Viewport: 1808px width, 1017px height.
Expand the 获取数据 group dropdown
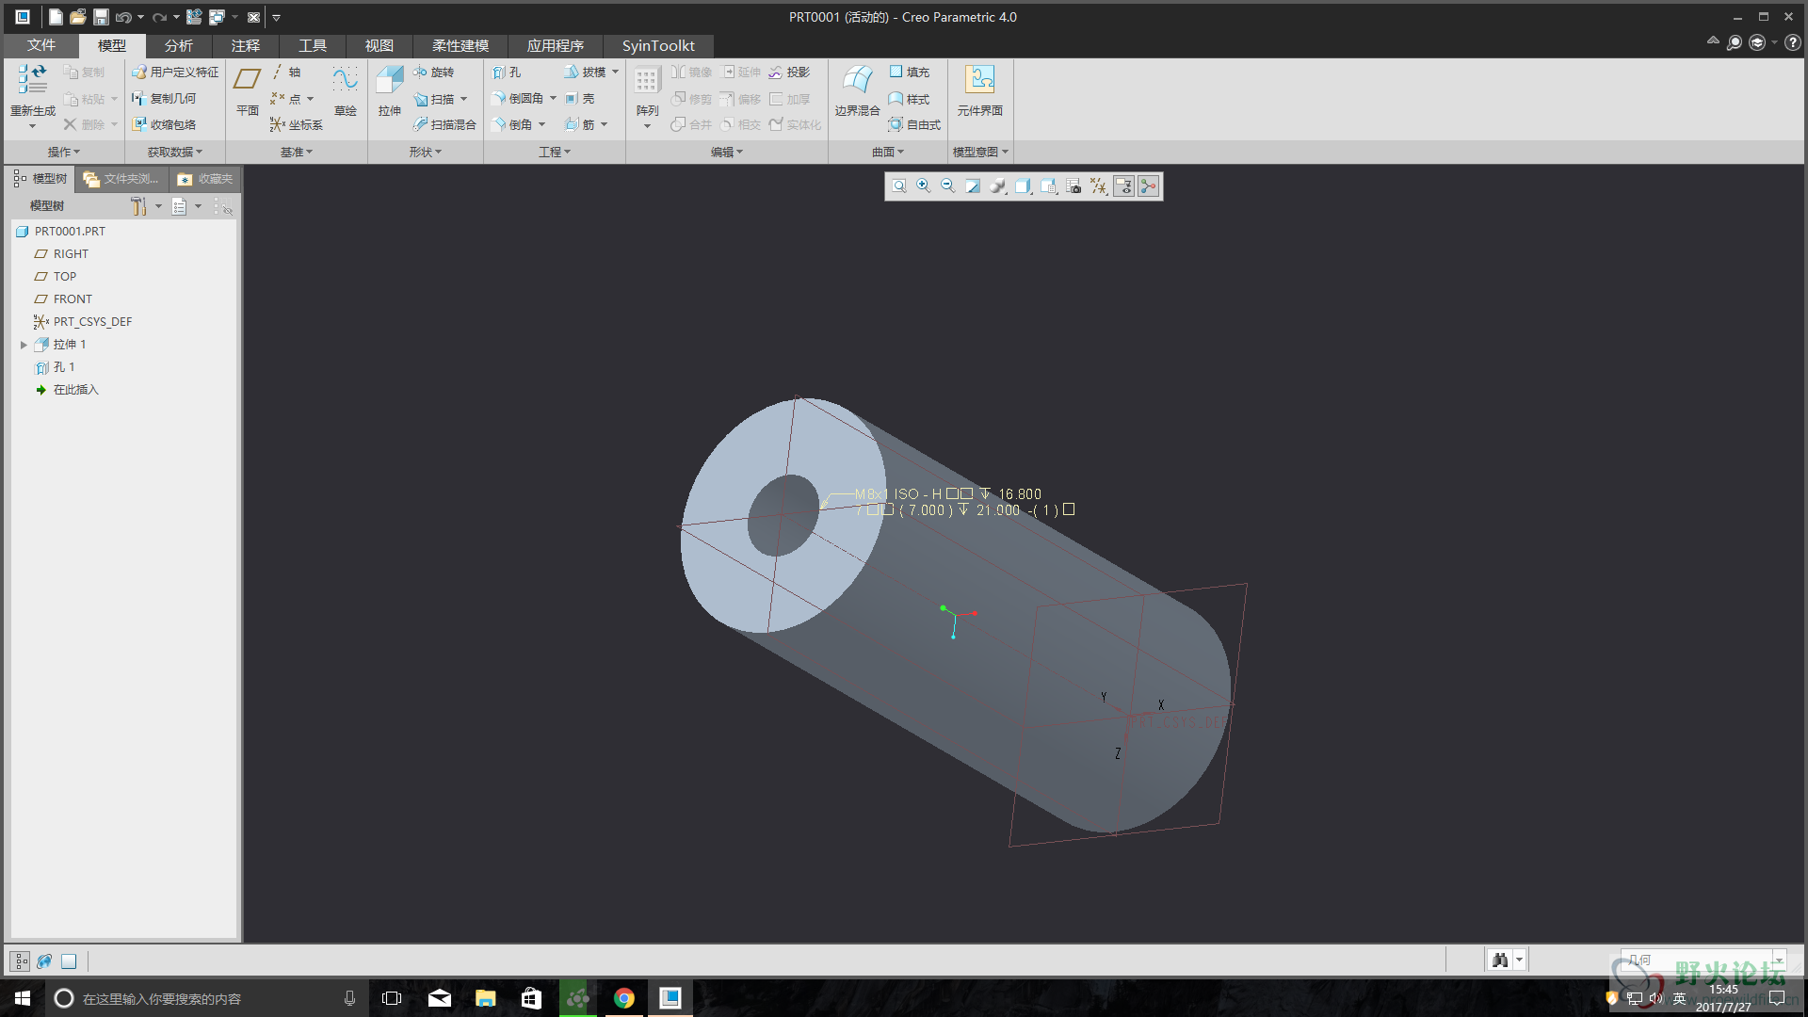(x=174, y=152)
